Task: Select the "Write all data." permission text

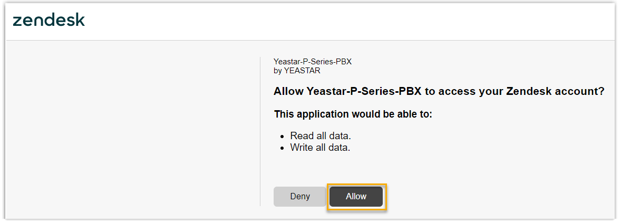Action: 321,148
